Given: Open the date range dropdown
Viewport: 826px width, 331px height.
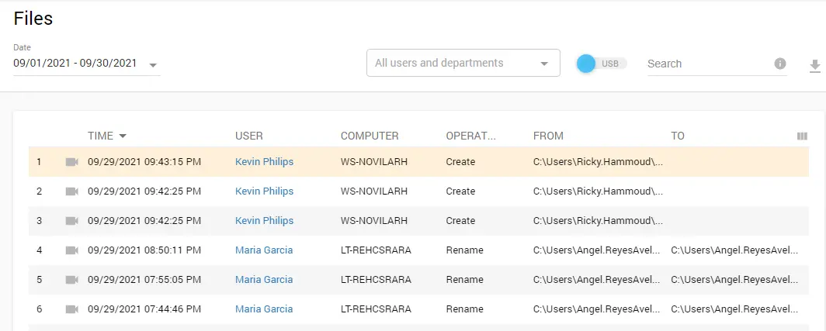Looking at the screenshot, I should 86,64.
